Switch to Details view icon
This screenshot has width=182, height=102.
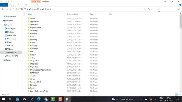point(176,95)
